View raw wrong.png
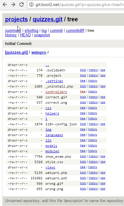The height and width of the screenshot is (206, 124). click(103, 189)
